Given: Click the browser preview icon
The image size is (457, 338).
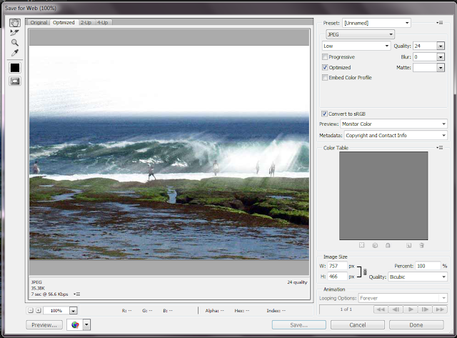Looking at the screenshot, I should (x=75, y=324).
